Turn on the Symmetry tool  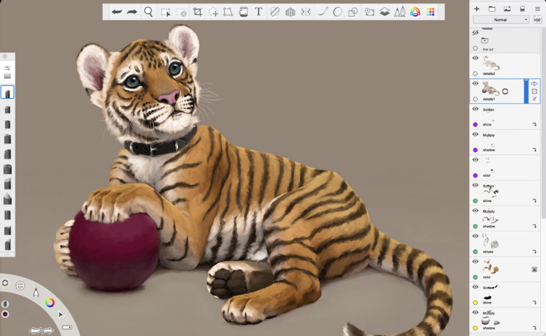pos(306,12)
